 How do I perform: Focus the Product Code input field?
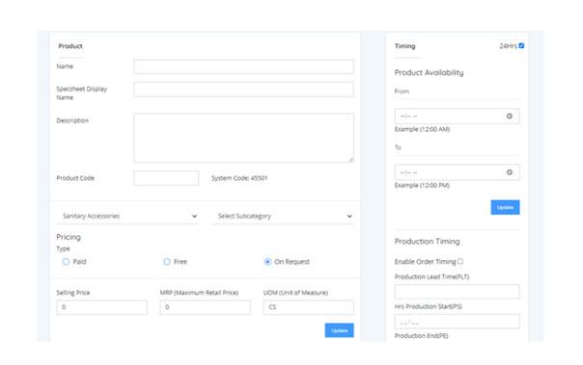pyautogui.click(x=166, y=178)
